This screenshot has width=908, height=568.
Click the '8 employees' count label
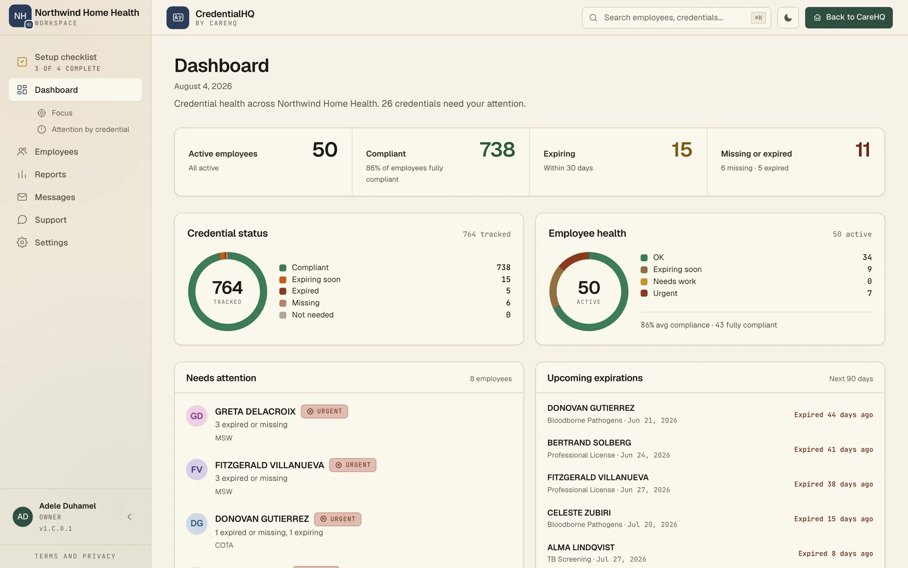pyautogui.click(x=491, y=379)
